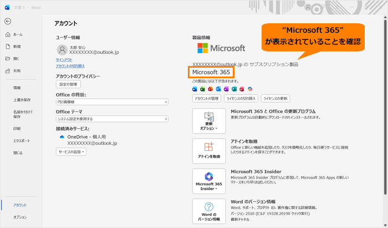Select アカウント in the sidebar
Screen dimensions: 388x228
20,205
